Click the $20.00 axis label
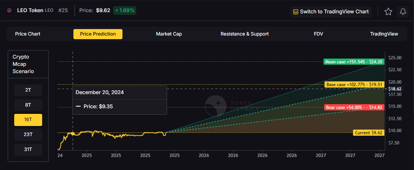Screen dimensions: 414x170 click(x=395, y=82)
